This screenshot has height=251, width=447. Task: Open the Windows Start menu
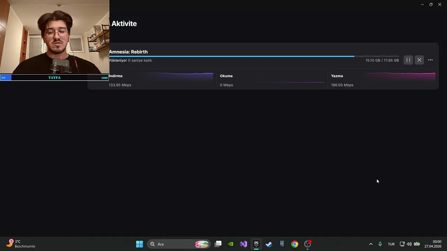(139, 244)
